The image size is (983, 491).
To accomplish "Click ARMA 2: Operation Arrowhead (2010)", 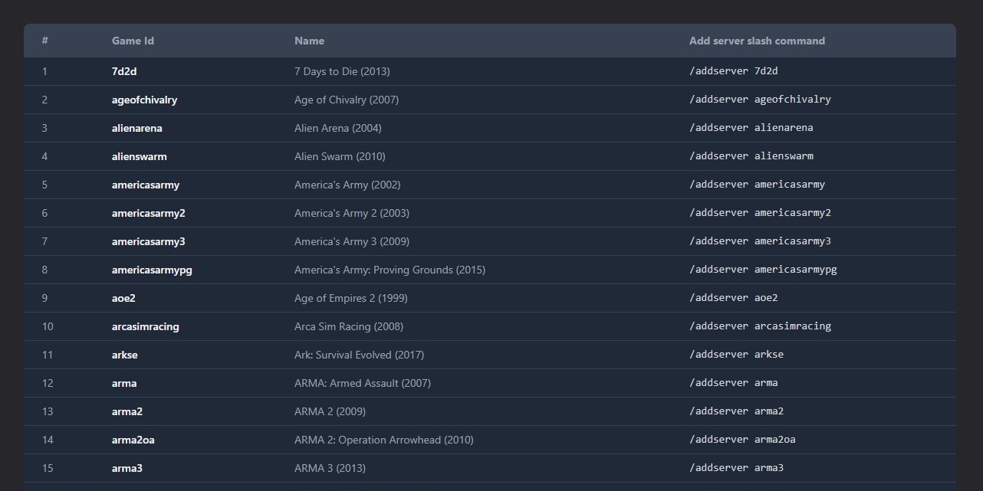I will 383,440.
